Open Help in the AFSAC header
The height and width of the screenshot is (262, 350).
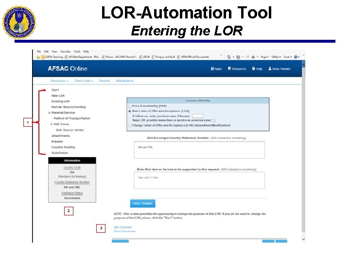click(x=257, y=69)
